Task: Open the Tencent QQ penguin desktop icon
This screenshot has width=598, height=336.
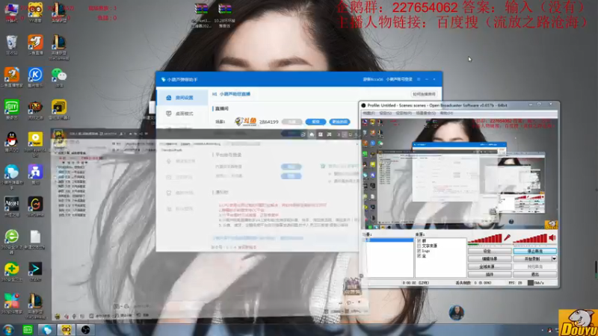Action: (x=12, y=140)
